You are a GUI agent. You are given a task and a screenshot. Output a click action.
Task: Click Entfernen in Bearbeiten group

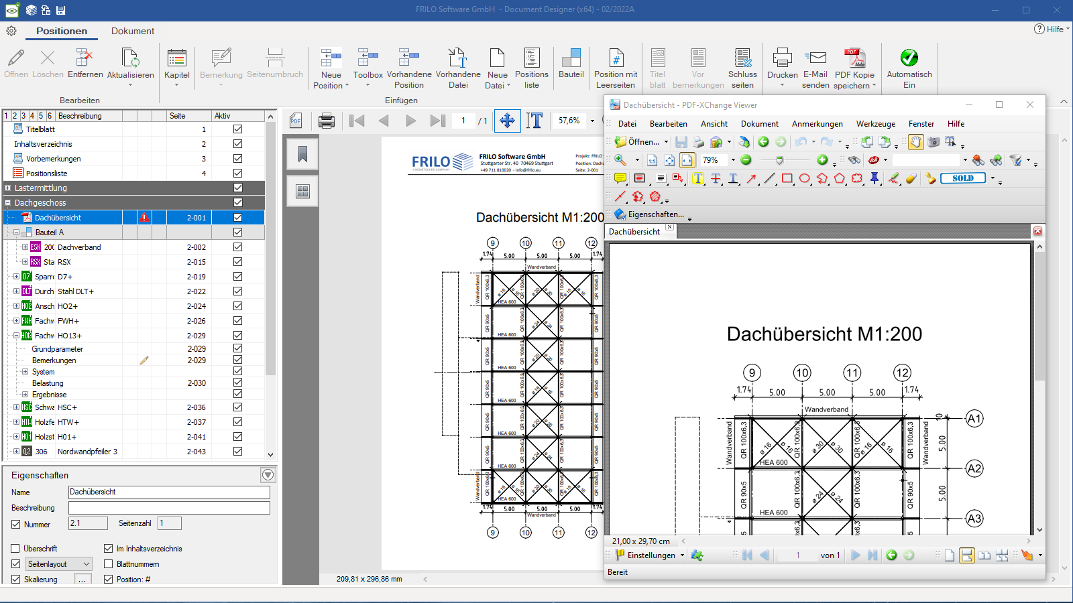pos(85,64)
